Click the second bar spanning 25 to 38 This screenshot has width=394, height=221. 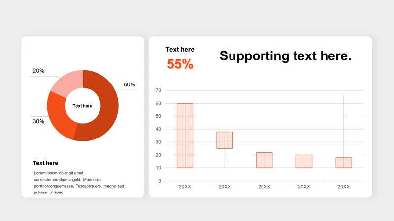coord(225,140)
